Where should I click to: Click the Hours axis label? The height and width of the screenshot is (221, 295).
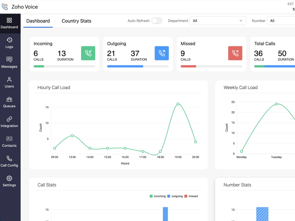125,163
